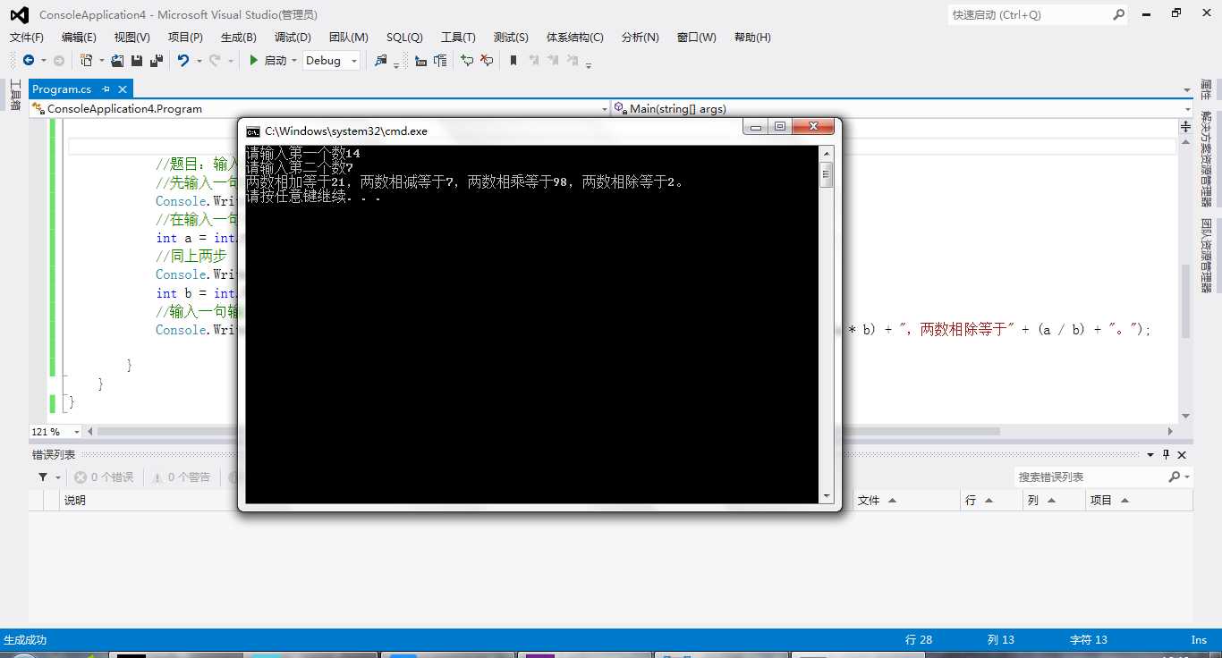1222x658 pixels.
Task: Click the Save All double-disk icon
Action: click(x=157, y=60)
